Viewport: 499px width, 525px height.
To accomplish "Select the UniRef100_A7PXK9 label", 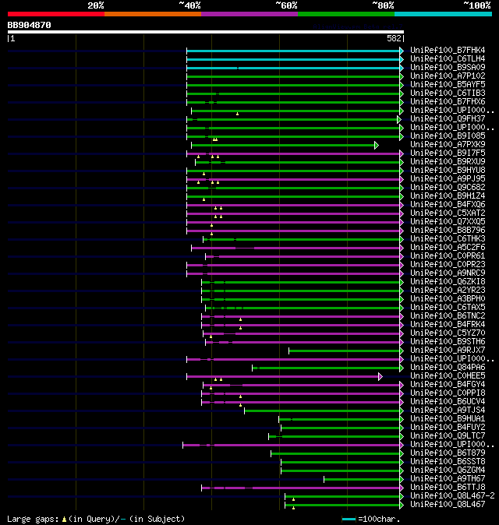I will 448,145.
